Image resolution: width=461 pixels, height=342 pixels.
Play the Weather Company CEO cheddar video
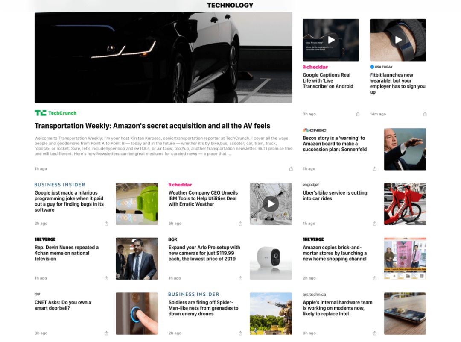[x=271, y=204]
